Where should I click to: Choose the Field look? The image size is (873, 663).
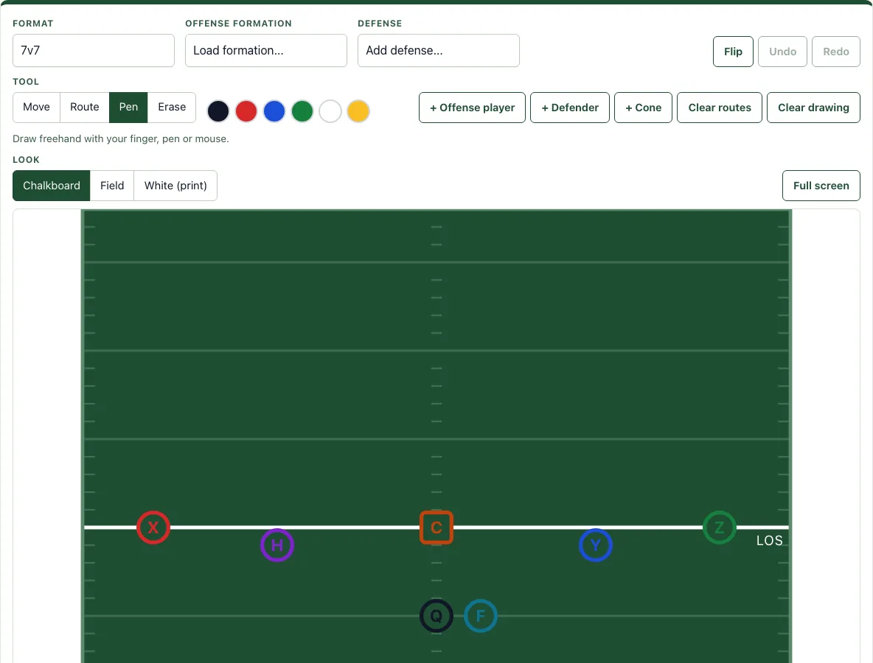click(112, 186)
